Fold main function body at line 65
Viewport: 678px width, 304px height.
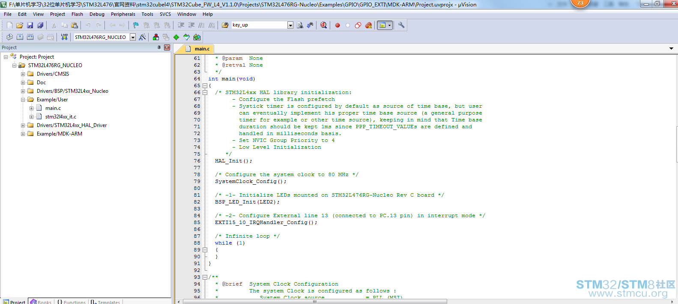coord(205,86)
